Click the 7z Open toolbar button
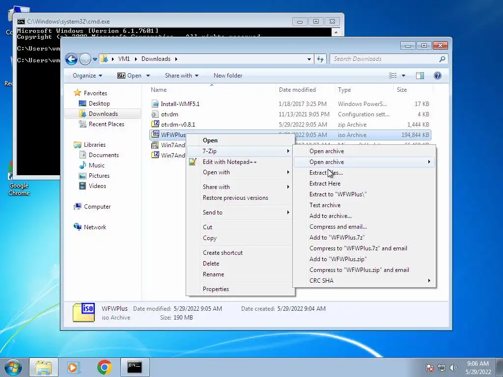The image size is (503, 377). point(129,76)
